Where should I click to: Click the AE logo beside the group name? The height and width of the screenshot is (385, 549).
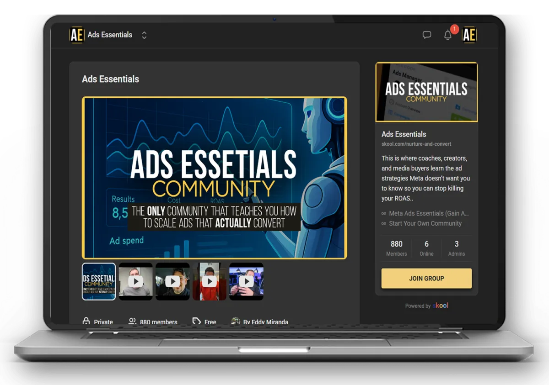pyautogui.click(x=77, y=35)
